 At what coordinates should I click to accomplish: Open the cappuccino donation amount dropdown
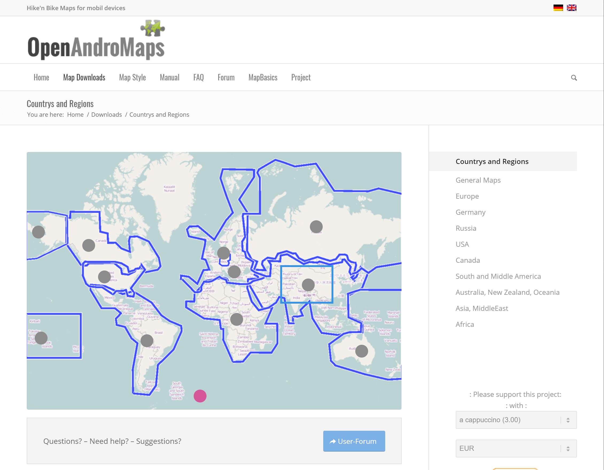coord(516,420)
